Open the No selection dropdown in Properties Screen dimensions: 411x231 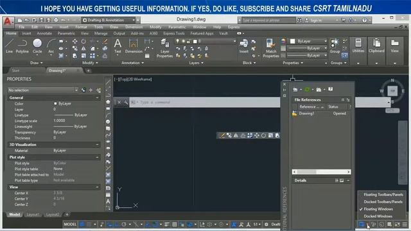43,90
